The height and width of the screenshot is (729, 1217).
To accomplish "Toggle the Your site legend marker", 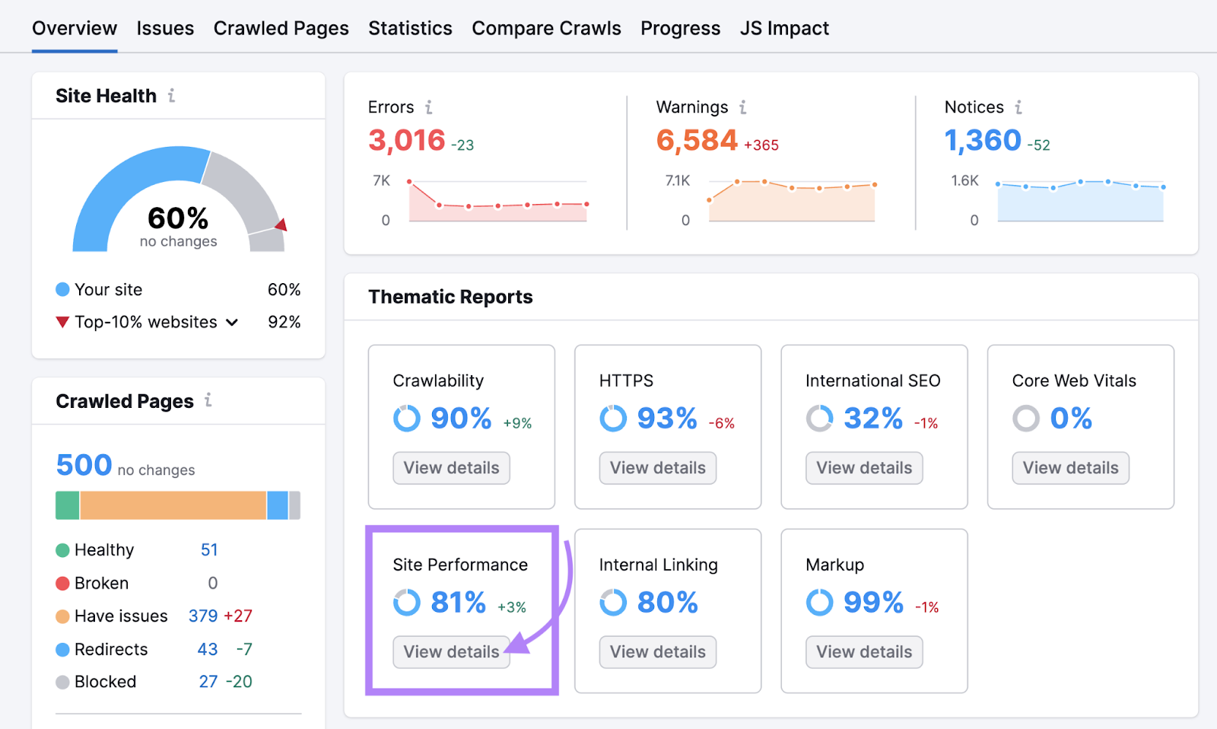I will (x=62, y=289).
